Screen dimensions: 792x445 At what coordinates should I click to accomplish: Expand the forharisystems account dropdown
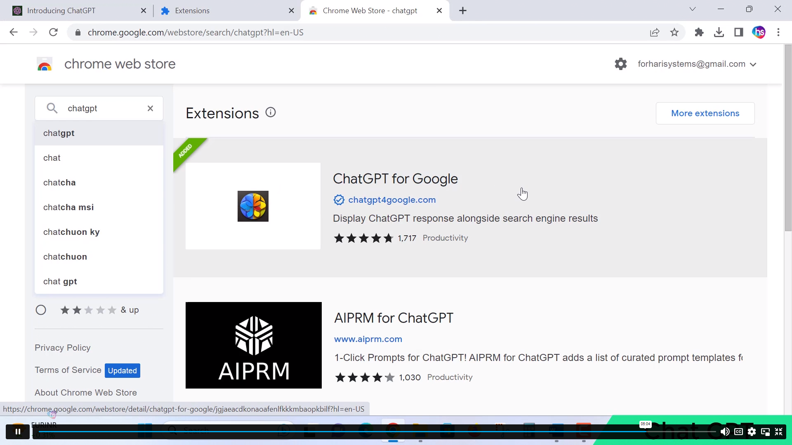point(753,64)
